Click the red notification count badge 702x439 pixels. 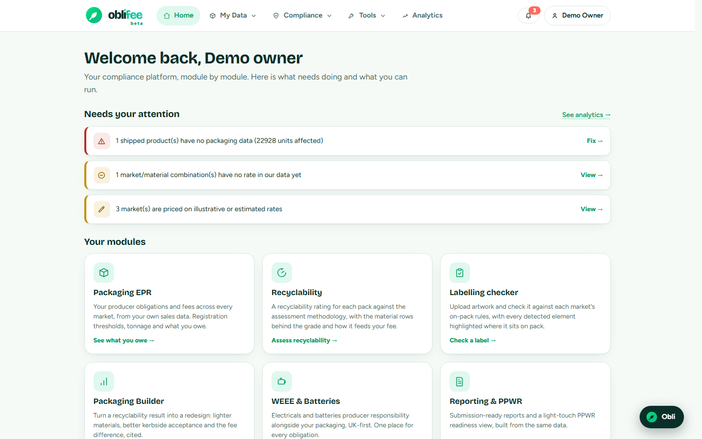(534, 10)
